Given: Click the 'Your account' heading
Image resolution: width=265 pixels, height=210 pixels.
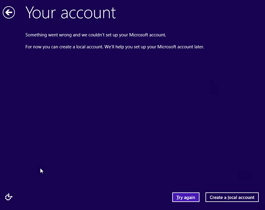Looking at the screenshot, I should point(71,13).
